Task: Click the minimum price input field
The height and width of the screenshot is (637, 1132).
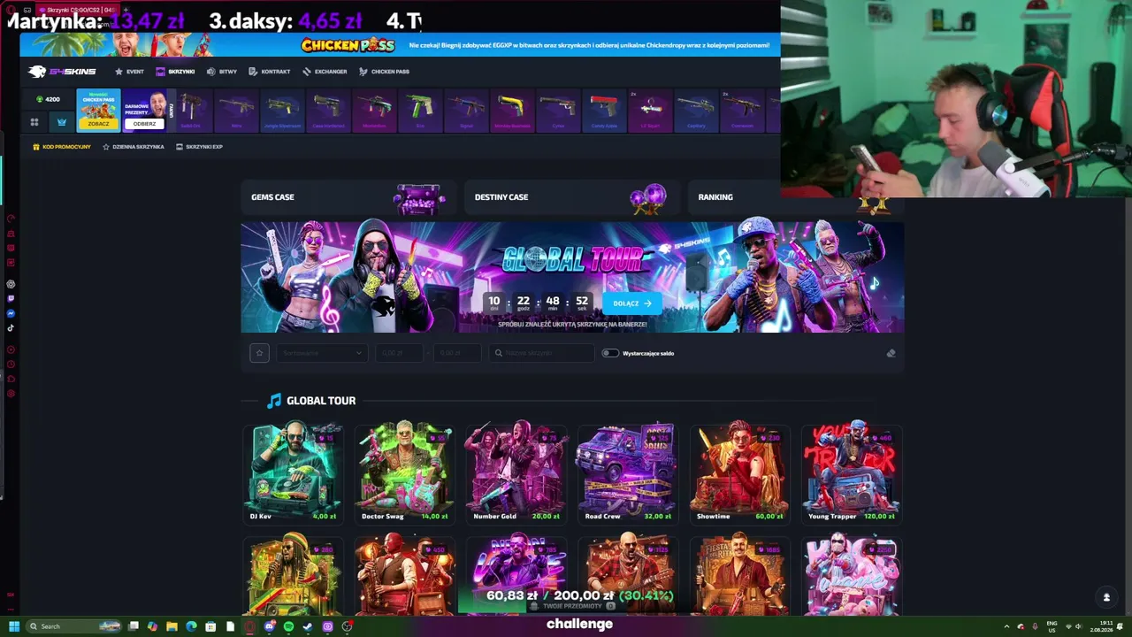Action: pos(399,353)
